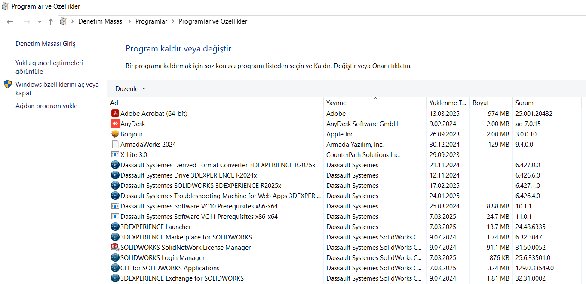Open the Düzenle dropdown menu
The height and width of the screenshot is (284, 586).
[130, 89]
